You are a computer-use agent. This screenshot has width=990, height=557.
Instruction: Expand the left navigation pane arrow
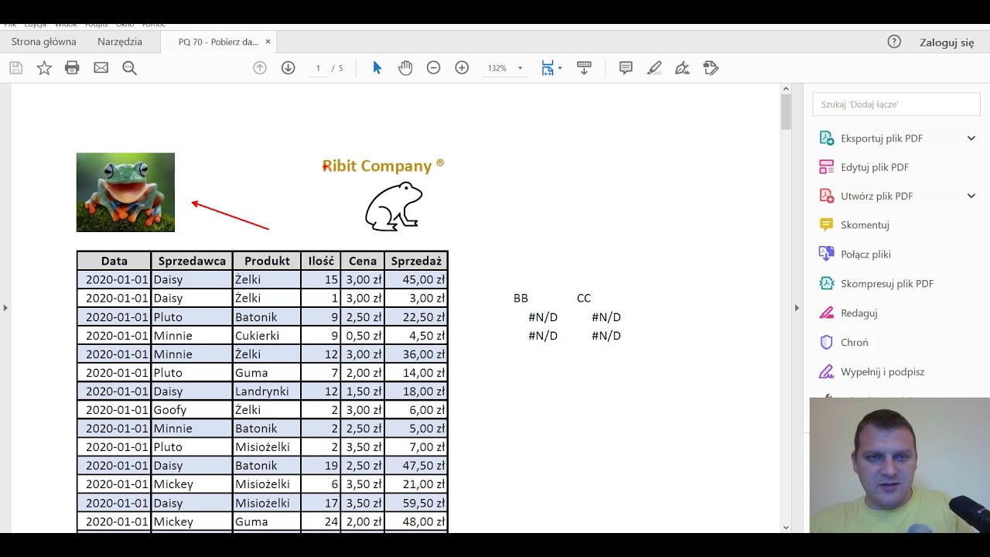pos(5,308)
